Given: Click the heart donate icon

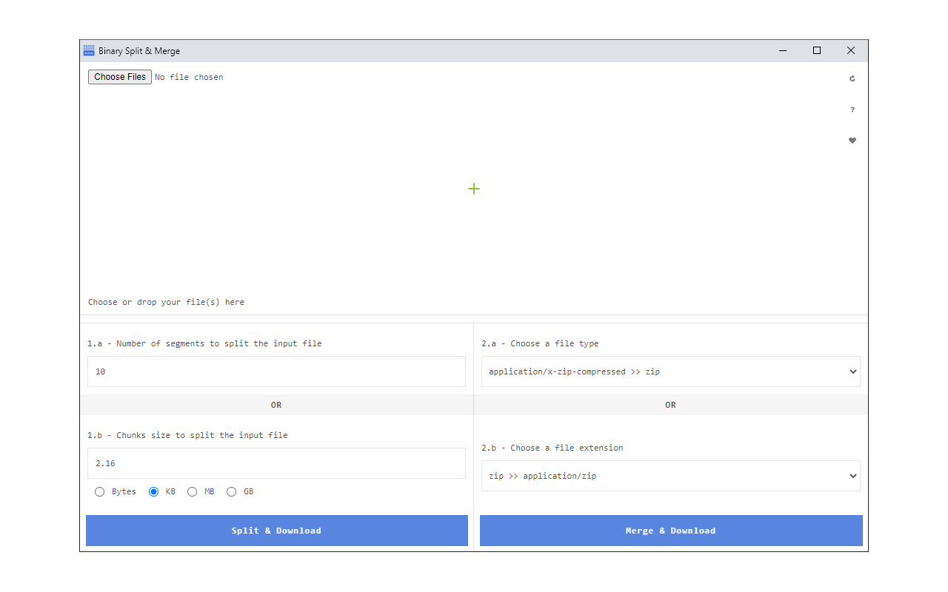Looking at the screenshot, I should [852, 140].
